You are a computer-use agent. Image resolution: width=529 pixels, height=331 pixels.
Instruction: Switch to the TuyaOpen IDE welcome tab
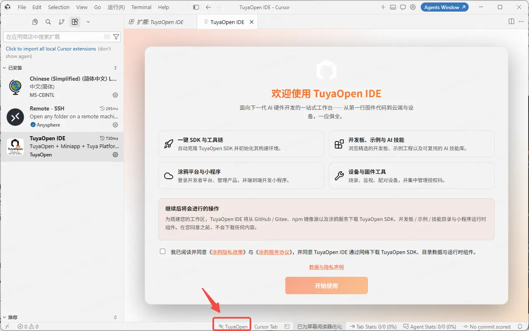pos(227,22)
